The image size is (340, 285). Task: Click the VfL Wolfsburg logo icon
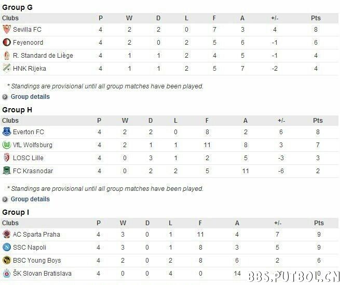click(x=7, y=145)
